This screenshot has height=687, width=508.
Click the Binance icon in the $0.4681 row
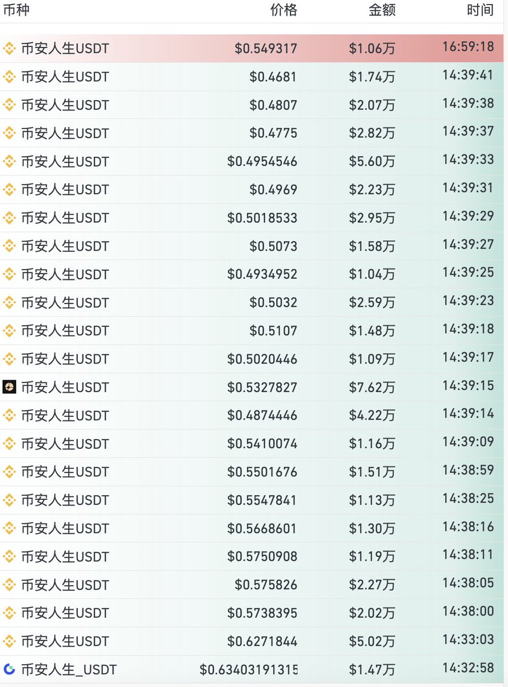9,76
